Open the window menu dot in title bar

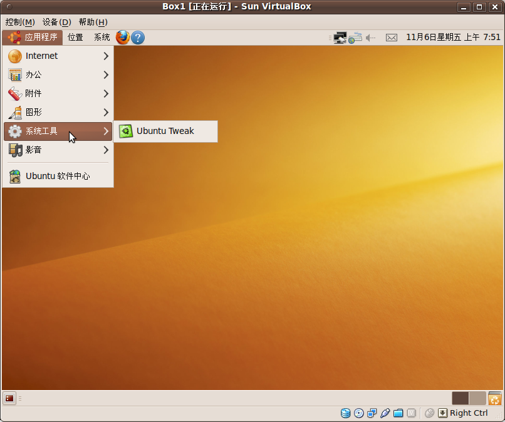[9, 7]
